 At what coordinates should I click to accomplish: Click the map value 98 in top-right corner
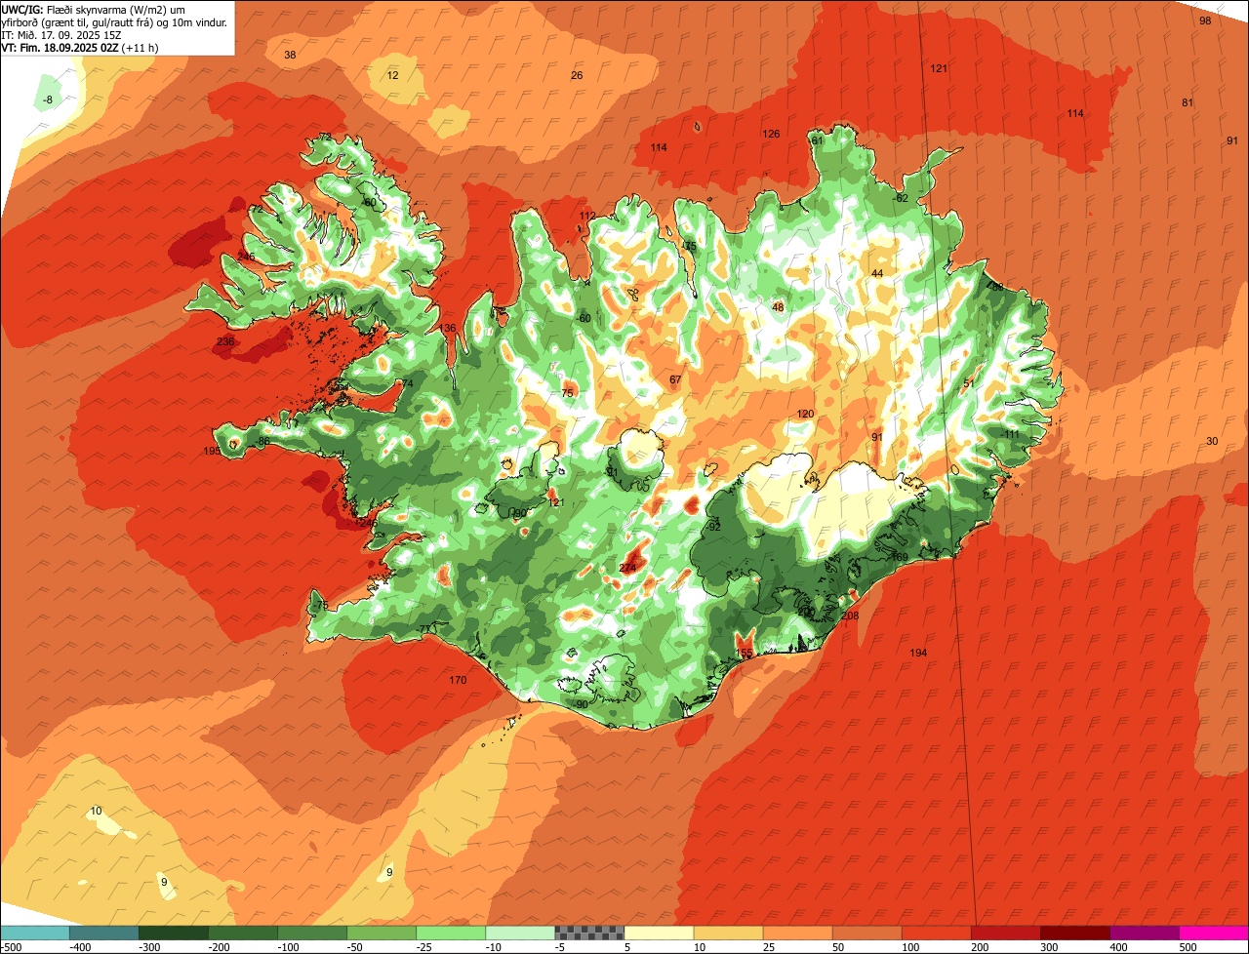coord(1205,20)
